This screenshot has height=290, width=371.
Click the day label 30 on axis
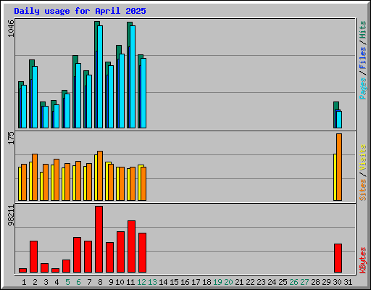pyautogui.click(x=337, y=282)
